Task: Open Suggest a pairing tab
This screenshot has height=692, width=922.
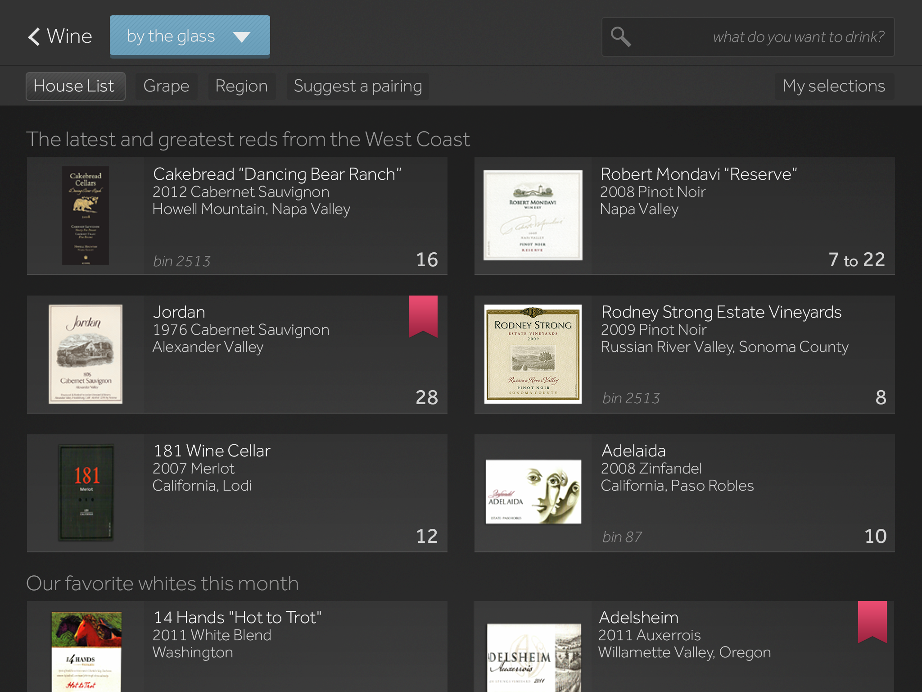Action: pos(358,86)
